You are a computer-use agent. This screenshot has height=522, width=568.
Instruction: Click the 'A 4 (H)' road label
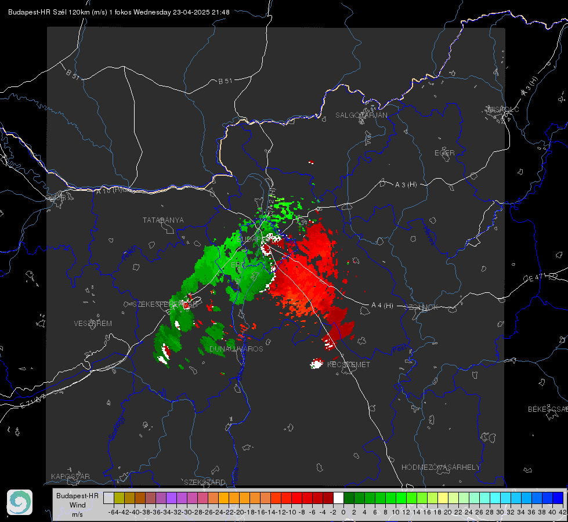pyautogui.click(x=382, y=306)
